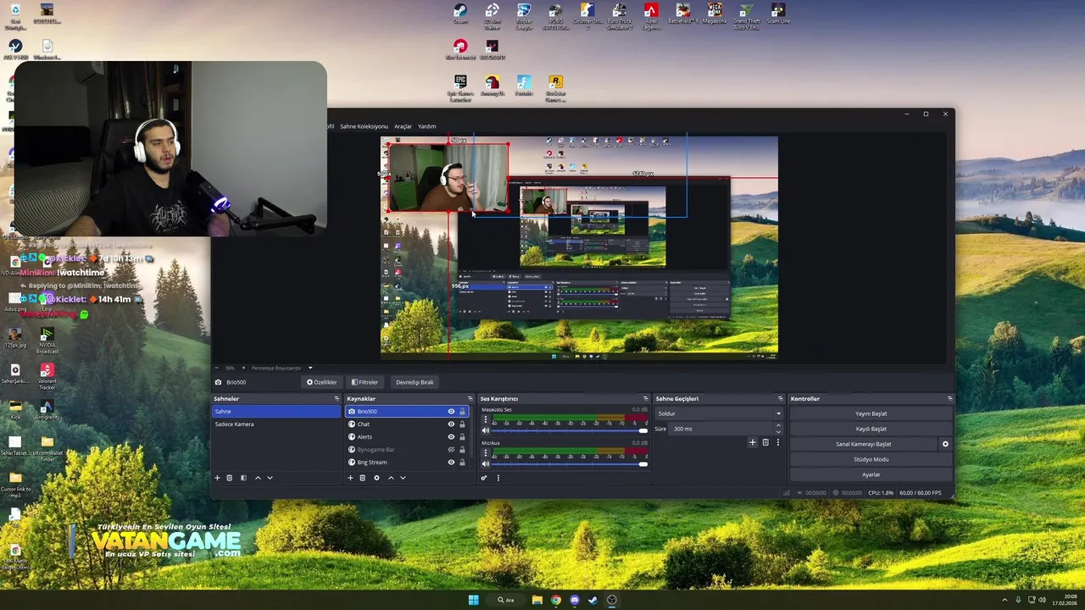This screenshot has height=610, width=1085.
Task: Open Özellikler for the selected source
Action: [322, 382]
